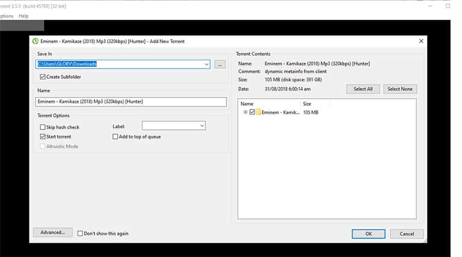Confirm with the OK button
Screen dimensions: 462x257
point(368,234)
